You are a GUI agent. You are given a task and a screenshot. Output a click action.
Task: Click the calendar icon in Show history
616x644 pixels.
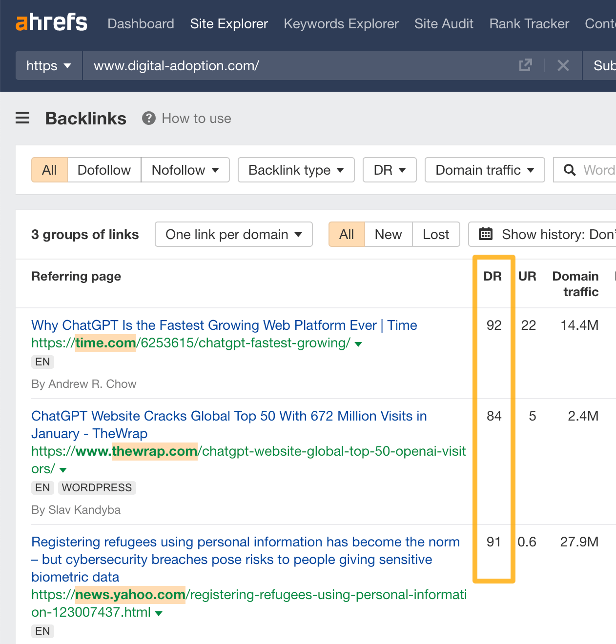tap(486, 234)
